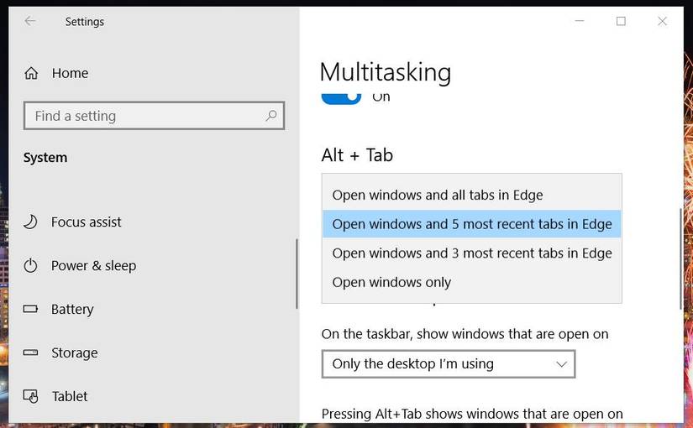Toggle the blue On switch off
Image resolution: width=693 pixels, height=428 pixels.
[341, 97]
